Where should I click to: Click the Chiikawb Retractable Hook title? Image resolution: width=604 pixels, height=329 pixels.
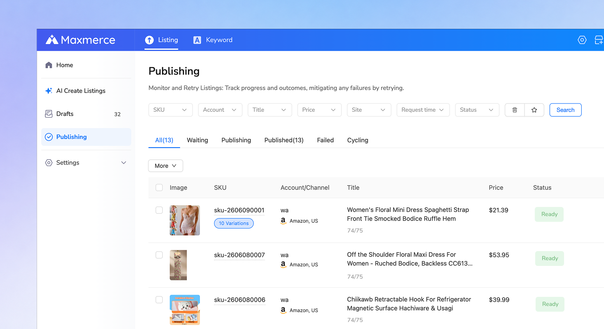pos(409,304)
